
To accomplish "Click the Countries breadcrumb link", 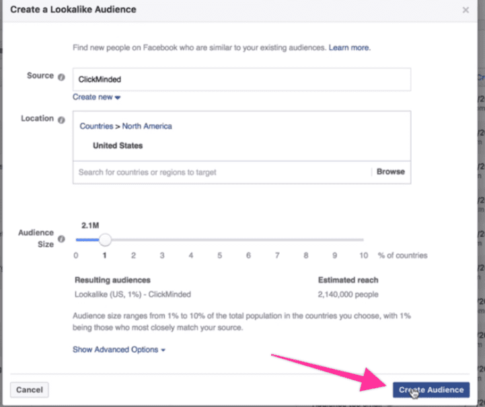I will pyautogui.click(x=96, y=126).
